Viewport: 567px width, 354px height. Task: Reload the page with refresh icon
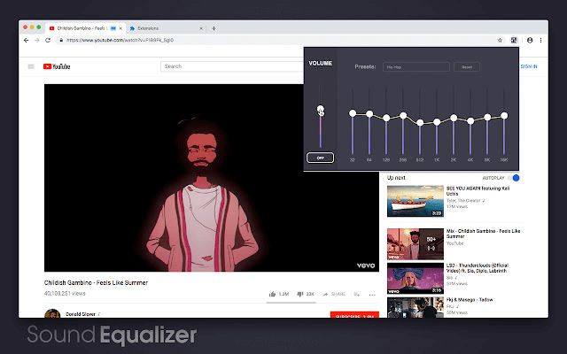(x=48, y=40)
